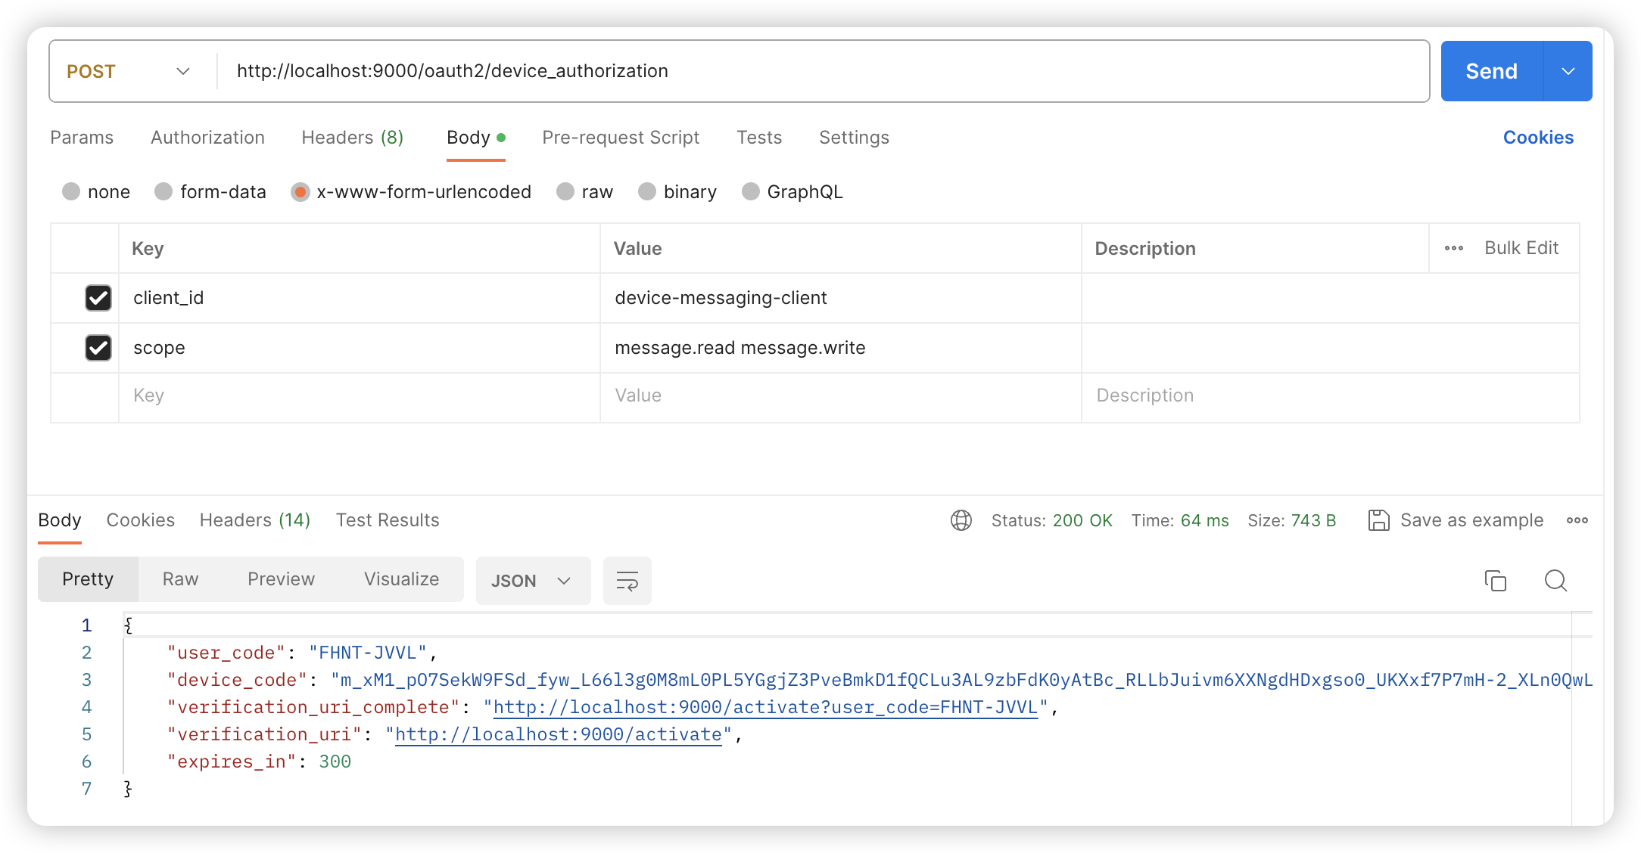Viewport: 1641px width, 853px height.
Task: Open search in response body
Action: [1555, 581]
